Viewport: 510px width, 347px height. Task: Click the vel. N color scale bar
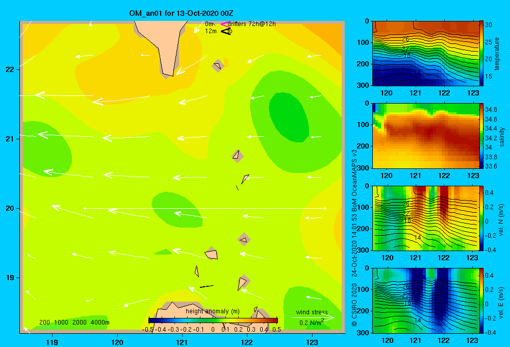(481, 218)
